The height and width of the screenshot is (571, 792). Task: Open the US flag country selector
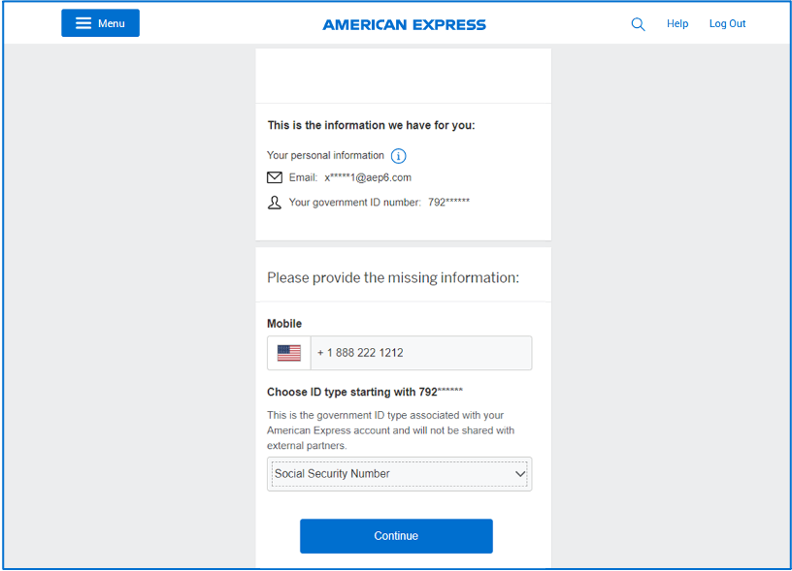pos(289,353)
